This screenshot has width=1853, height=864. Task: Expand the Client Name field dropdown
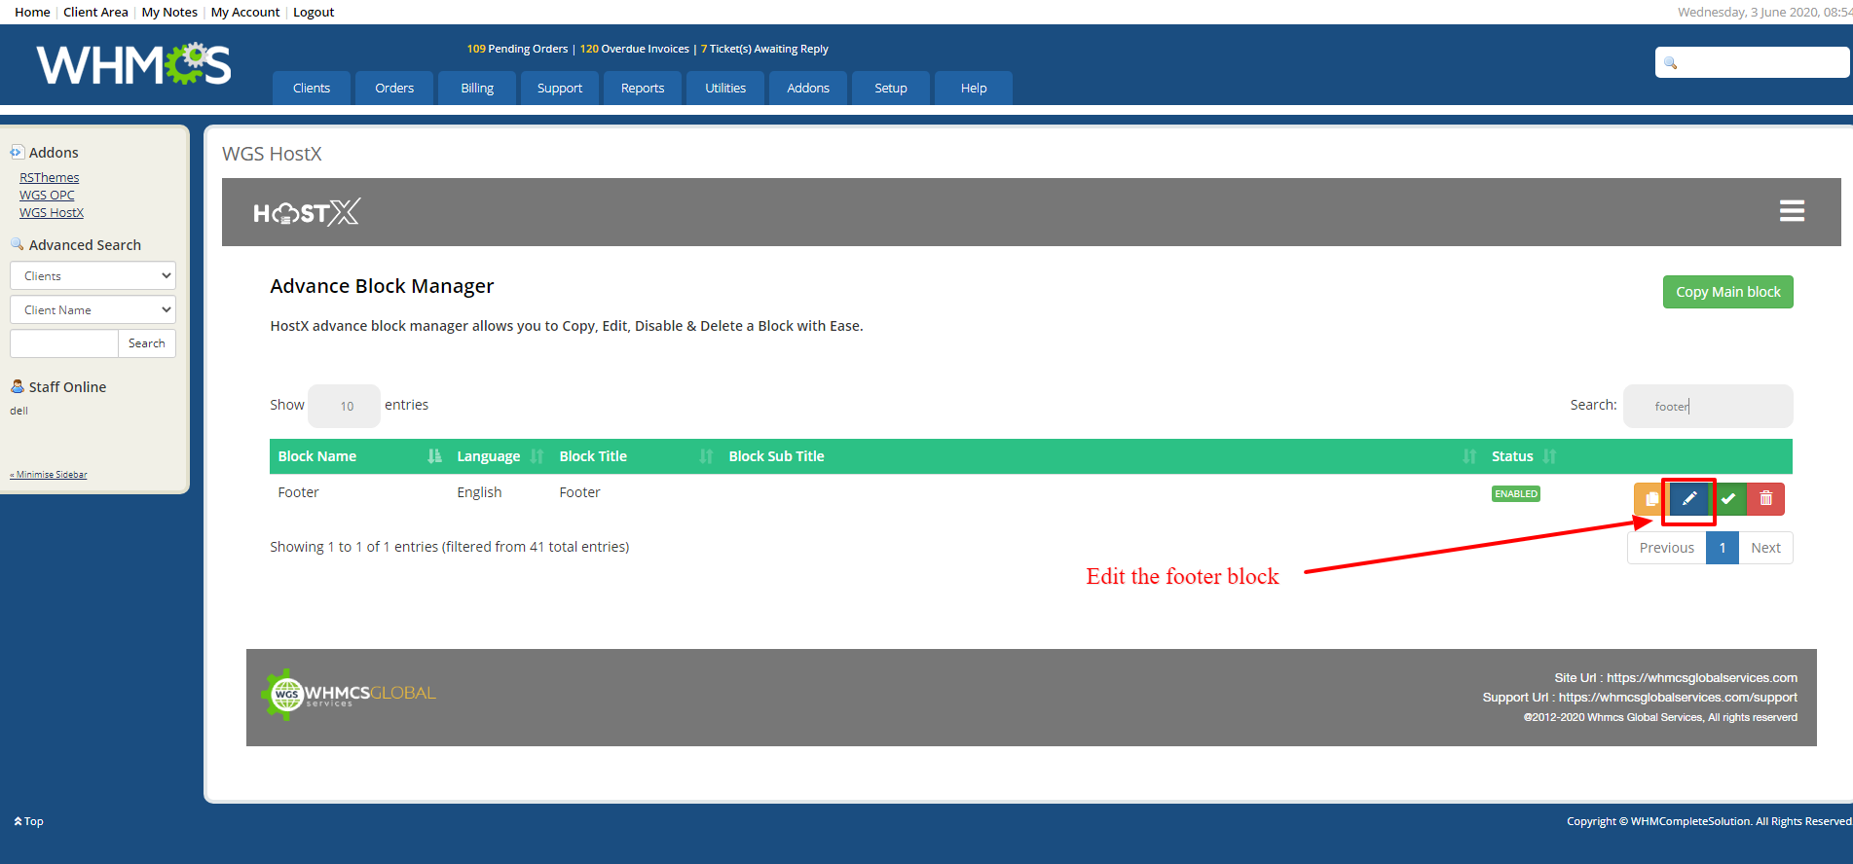pos(93,310)
